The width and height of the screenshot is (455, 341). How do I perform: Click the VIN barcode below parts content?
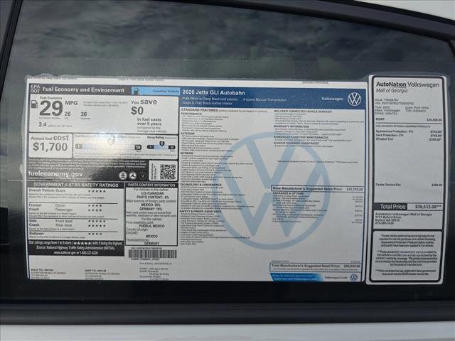tap(152, 254)
